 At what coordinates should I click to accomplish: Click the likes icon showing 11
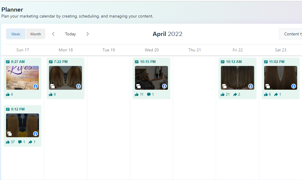(137, 94)
